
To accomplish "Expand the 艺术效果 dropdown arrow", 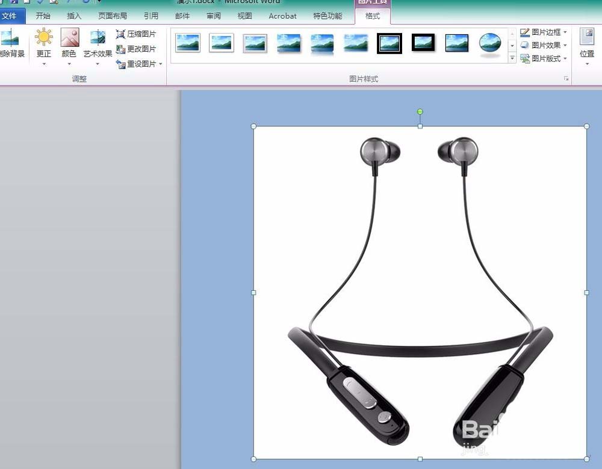I will click(x=98, y=64).
